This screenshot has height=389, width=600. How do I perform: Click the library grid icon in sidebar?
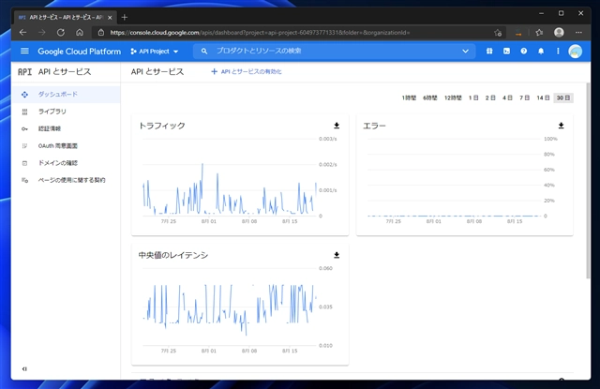(24, 112)
